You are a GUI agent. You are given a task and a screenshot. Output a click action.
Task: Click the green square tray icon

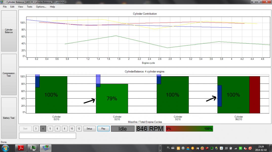click(x=212, y=148)
